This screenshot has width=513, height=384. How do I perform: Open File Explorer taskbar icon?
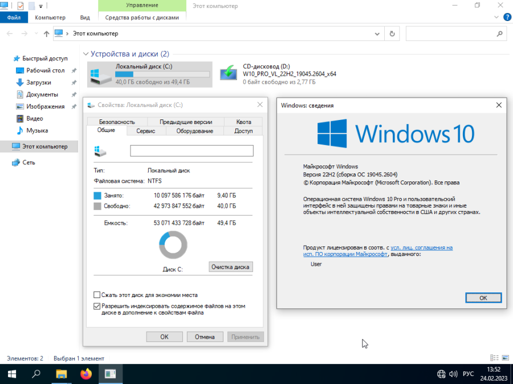point(62,374)
